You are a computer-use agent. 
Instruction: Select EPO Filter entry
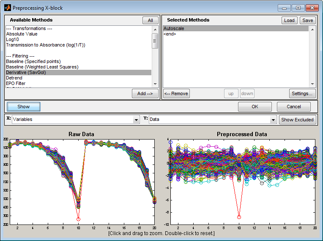[x=16, y=83]
